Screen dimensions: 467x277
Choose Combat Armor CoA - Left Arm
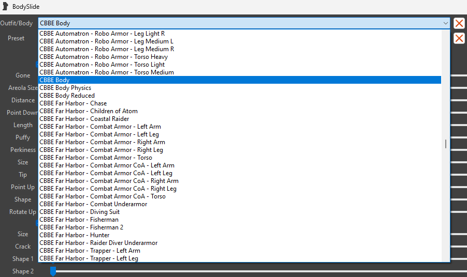coord(240,165)
